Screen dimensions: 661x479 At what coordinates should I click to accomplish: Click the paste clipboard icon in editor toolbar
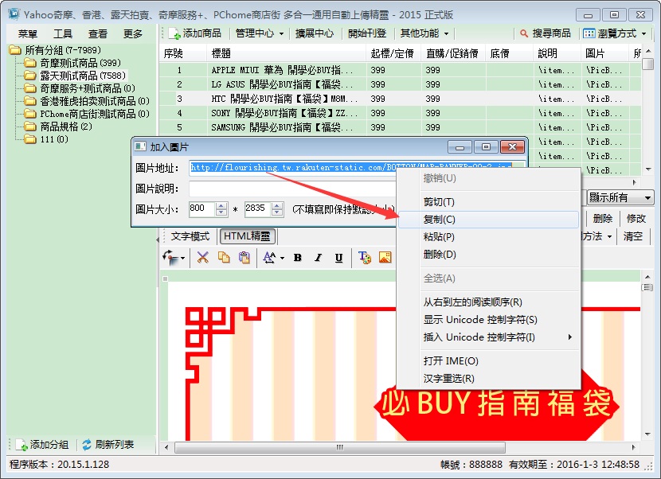pos(244,258)
